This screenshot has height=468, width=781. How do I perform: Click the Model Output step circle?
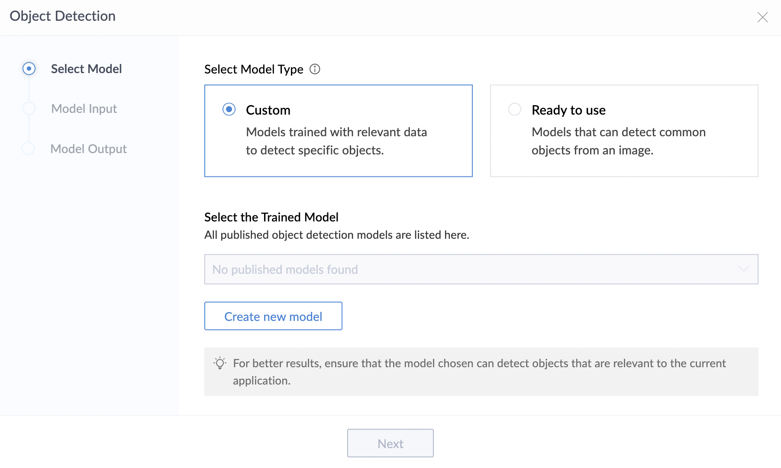tap(28, 149)
